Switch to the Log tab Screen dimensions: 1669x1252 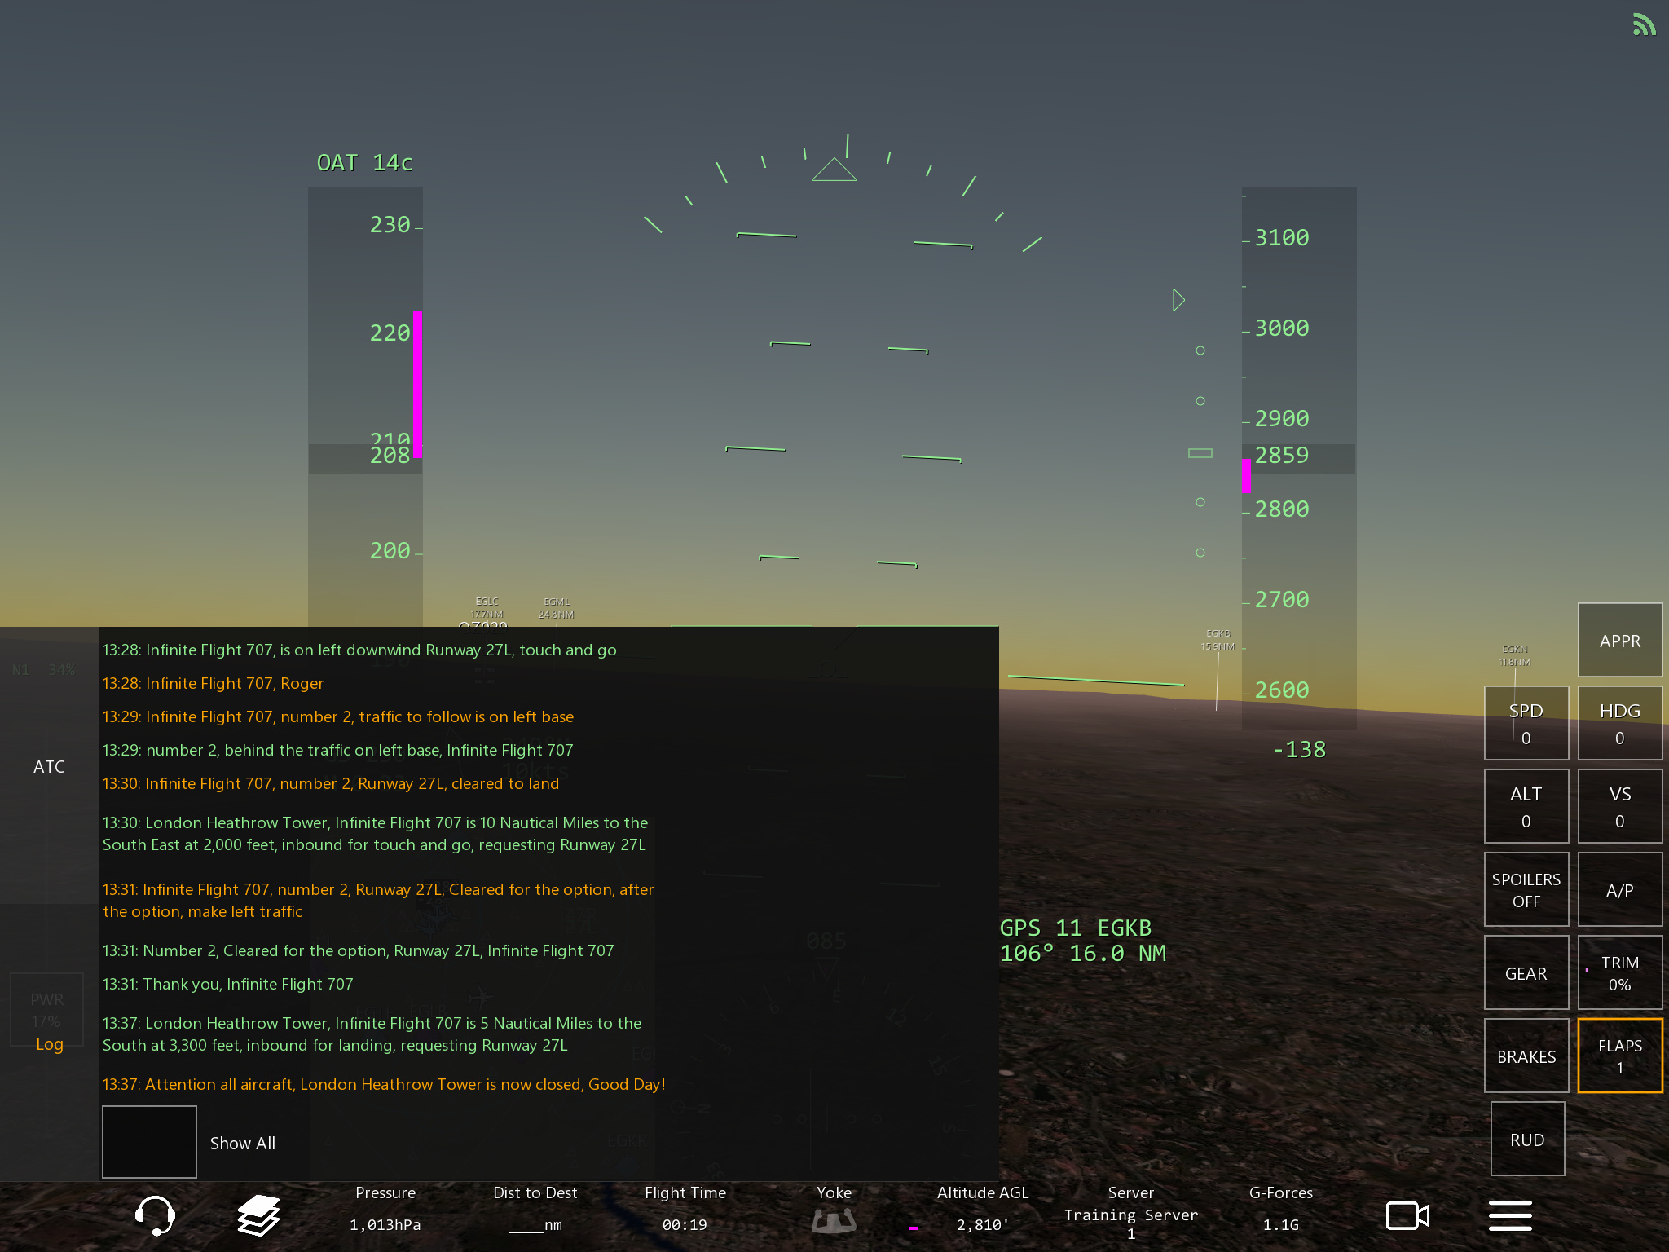point(49,1043)
